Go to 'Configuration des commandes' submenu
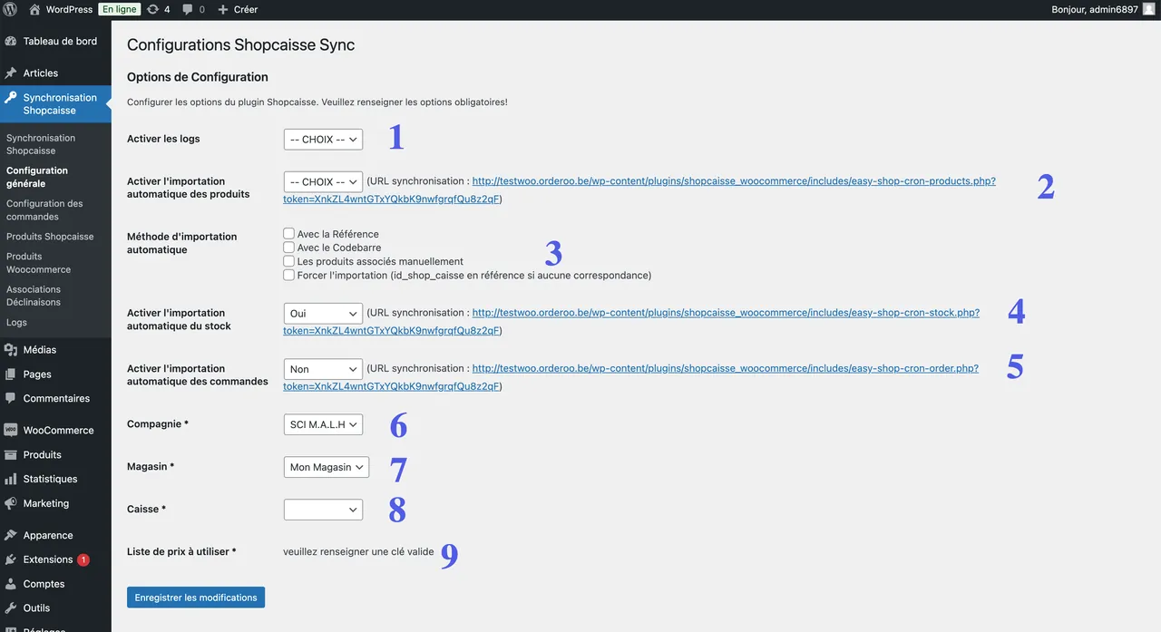The image size is (1161, 632). pyautogui.click(x=44, y=210)
